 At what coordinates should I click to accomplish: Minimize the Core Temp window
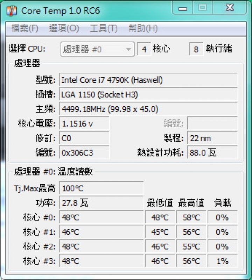pyautogui.click(x=183, y=8)
